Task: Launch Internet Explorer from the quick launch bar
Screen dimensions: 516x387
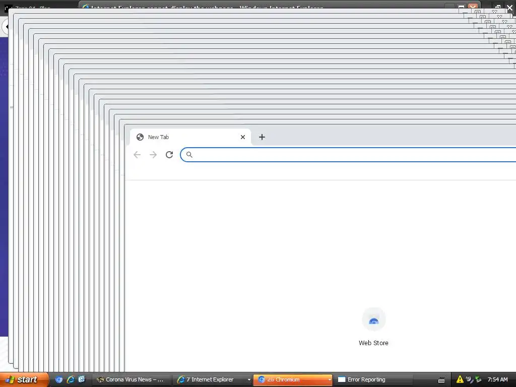Action: click(71, 379)
